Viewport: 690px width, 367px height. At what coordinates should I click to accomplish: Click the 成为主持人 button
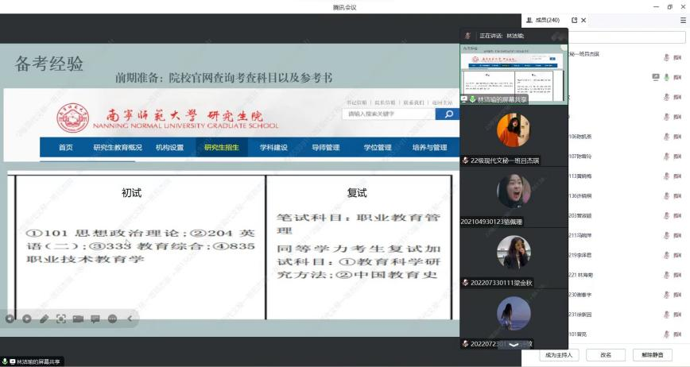tap(559, 355)
